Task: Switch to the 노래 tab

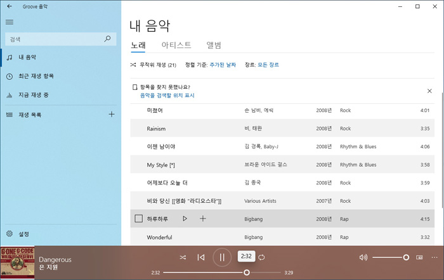Action: click(x=138, y=45)
